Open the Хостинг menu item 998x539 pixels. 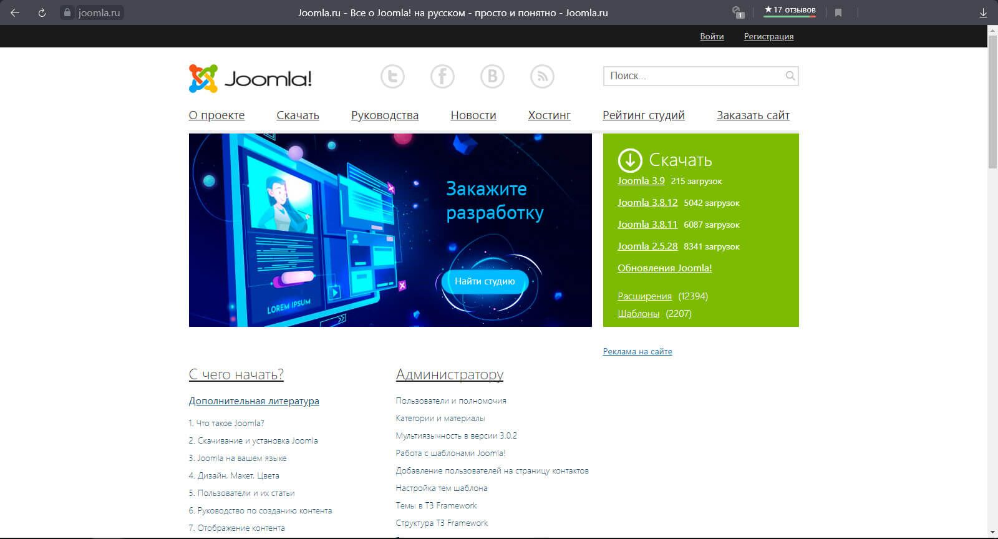[549, 115]
